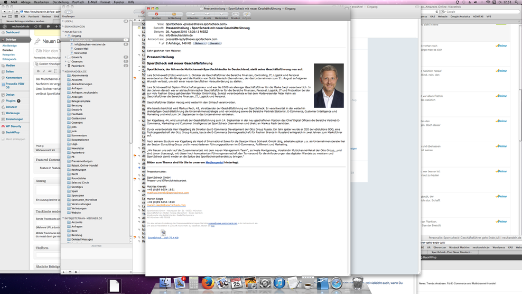The width and height of the screenshot is (522, 294).
Task: Click the Übersicht quick look button
Action: coord(215,43)
